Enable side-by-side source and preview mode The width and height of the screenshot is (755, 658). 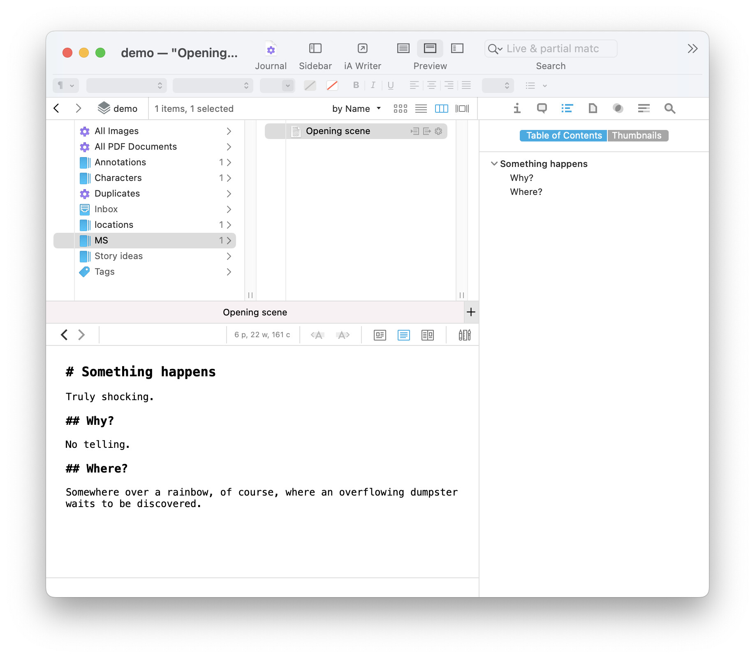(428, 335)
